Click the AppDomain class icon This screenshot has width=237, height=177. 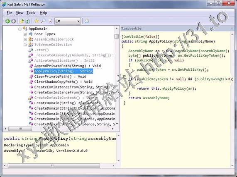click(25, 29)
